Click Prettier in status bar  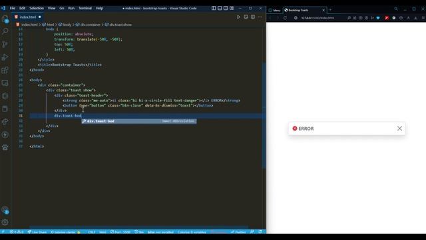[x=238, y=232]
